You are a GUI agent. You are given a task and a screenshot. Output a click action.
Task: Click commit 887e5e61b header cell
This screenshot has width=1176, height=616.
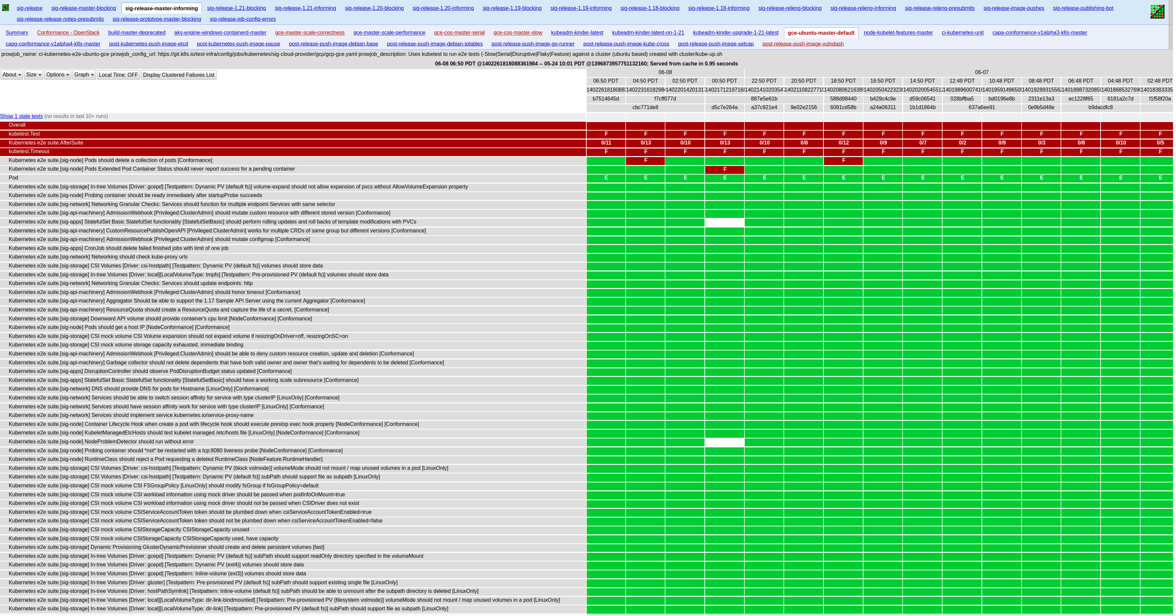tap(764, 99)
